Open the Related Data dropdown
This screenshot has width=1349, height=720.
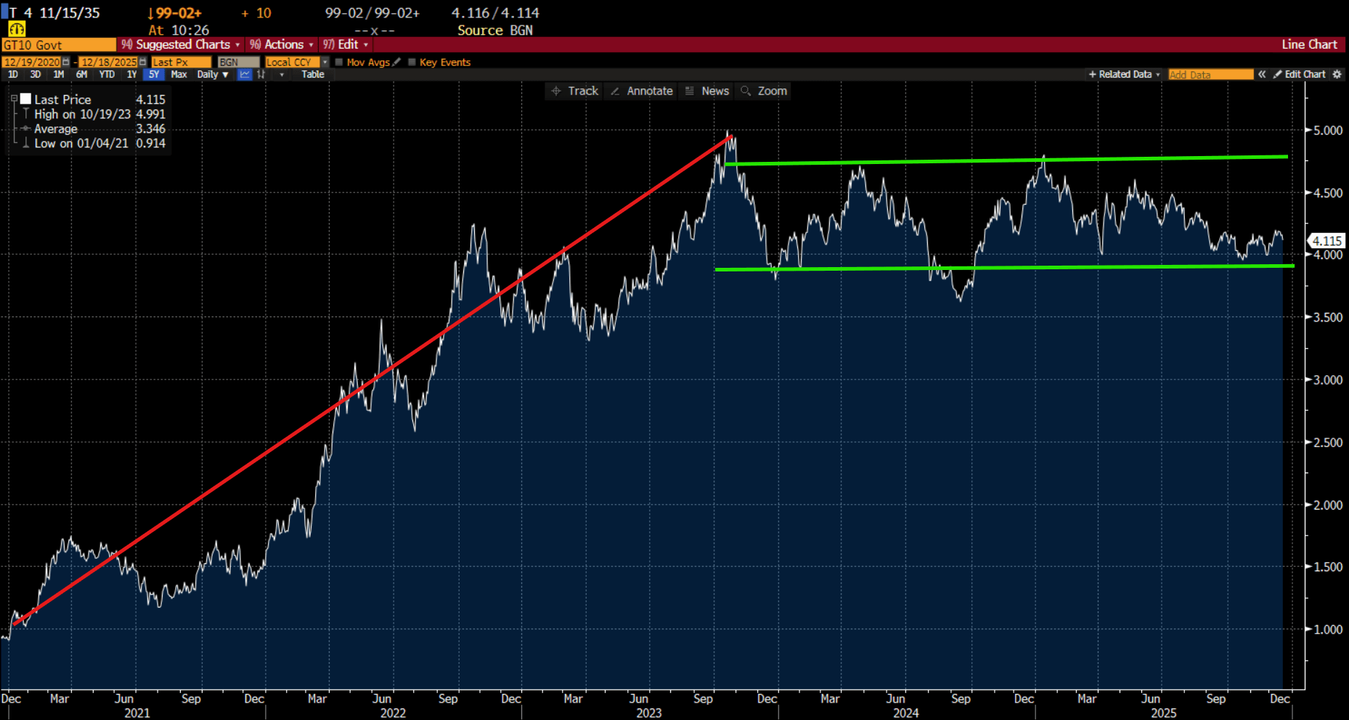click(1125, 75)
